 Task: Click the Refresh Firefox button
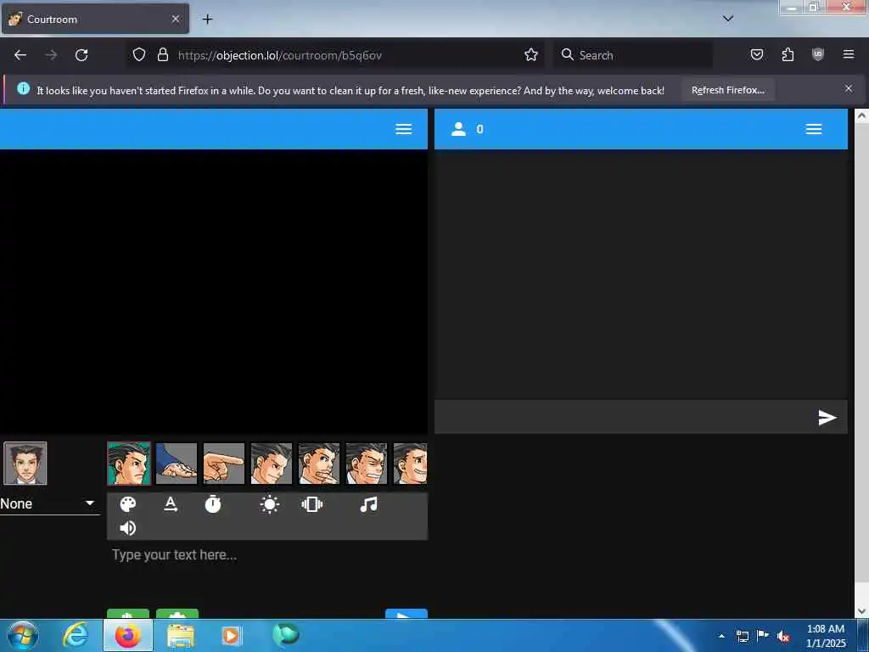tap(727, 90)
